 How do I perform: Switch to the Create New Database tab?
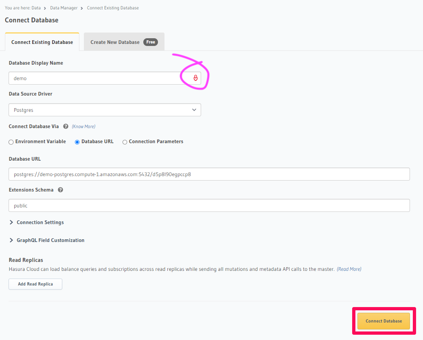pyautogui.click(x=124, y=42)
